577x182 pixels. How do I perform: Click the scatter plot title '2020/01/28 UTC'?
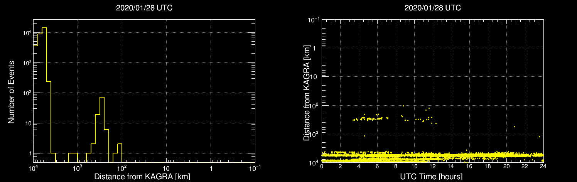[432, 7]
